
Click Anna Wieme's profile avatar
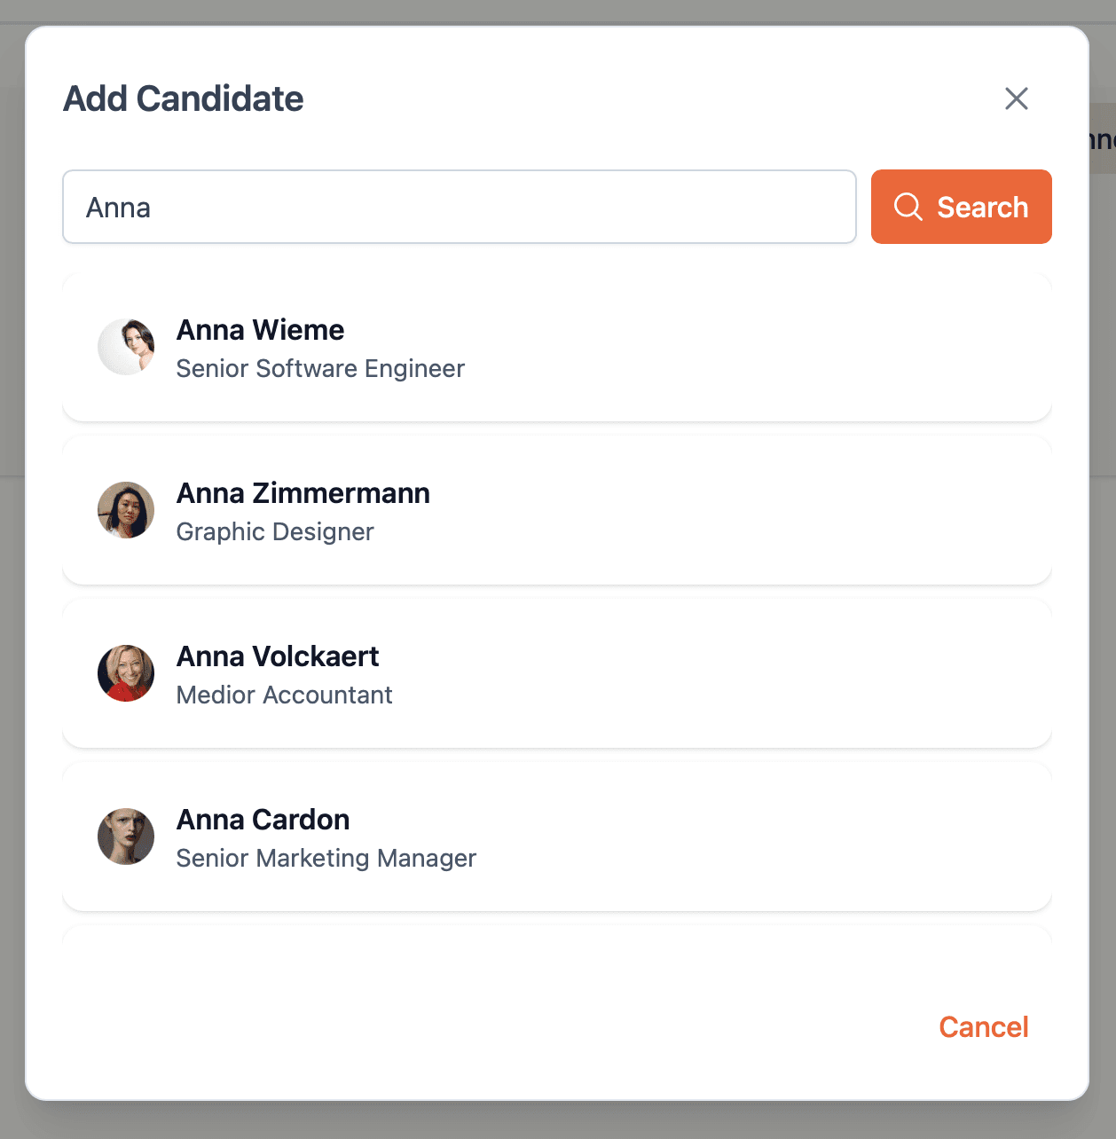click(126, 347)
